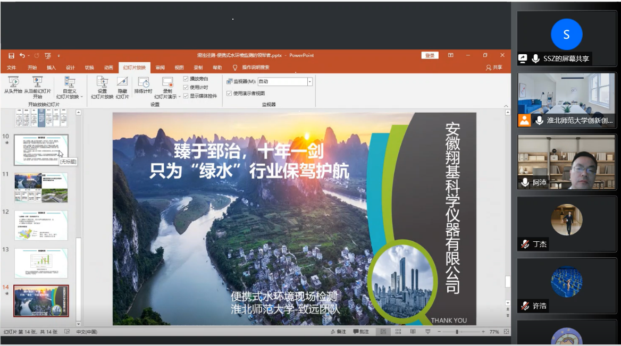This screenshot has width=621, height=346.
Task: Toggle Show Media Controls (显示媒体控件) checkbox
Action: (x=186, y=96)
